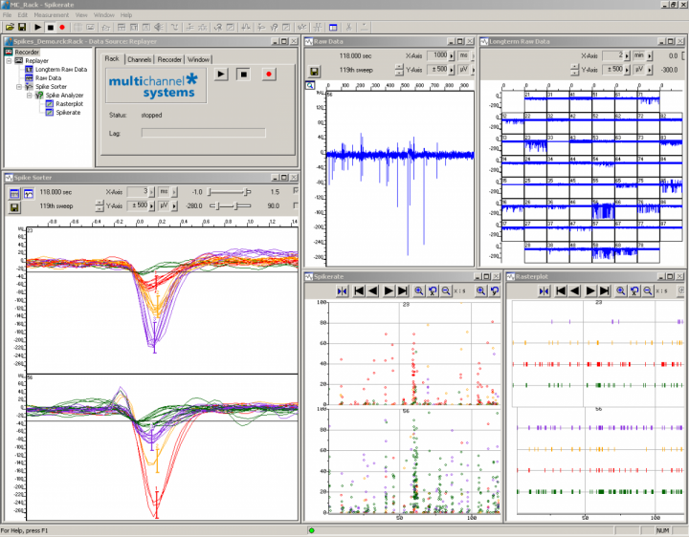
Task: Select Rasterplot in the rack tree
Action: (69, 104)
